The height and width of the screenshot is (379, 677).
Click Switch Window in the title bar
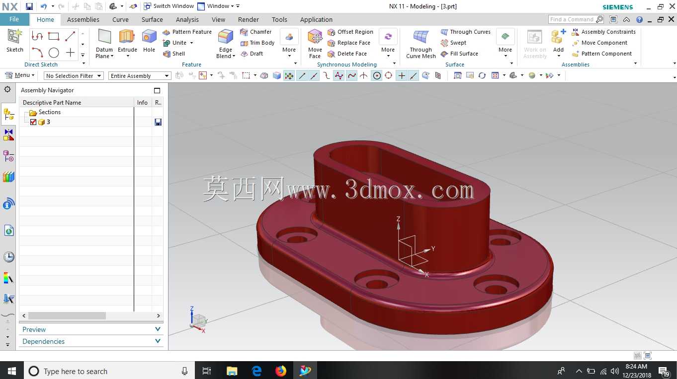(x=169, y=6)
